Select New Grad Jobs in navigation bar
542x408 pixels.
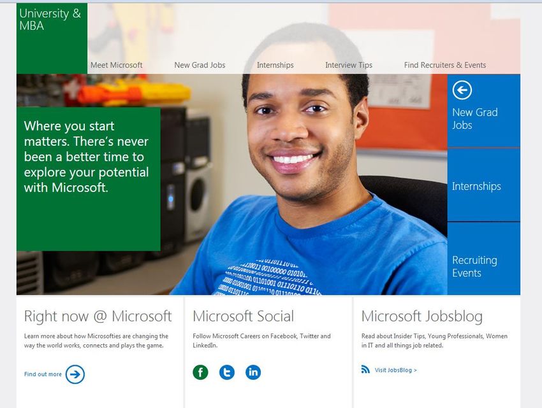[200, 65]
